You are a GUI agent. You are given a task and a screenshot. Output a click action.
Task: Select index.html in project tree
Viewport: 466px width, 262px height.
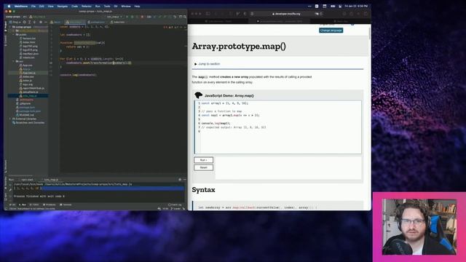(28, 42)
